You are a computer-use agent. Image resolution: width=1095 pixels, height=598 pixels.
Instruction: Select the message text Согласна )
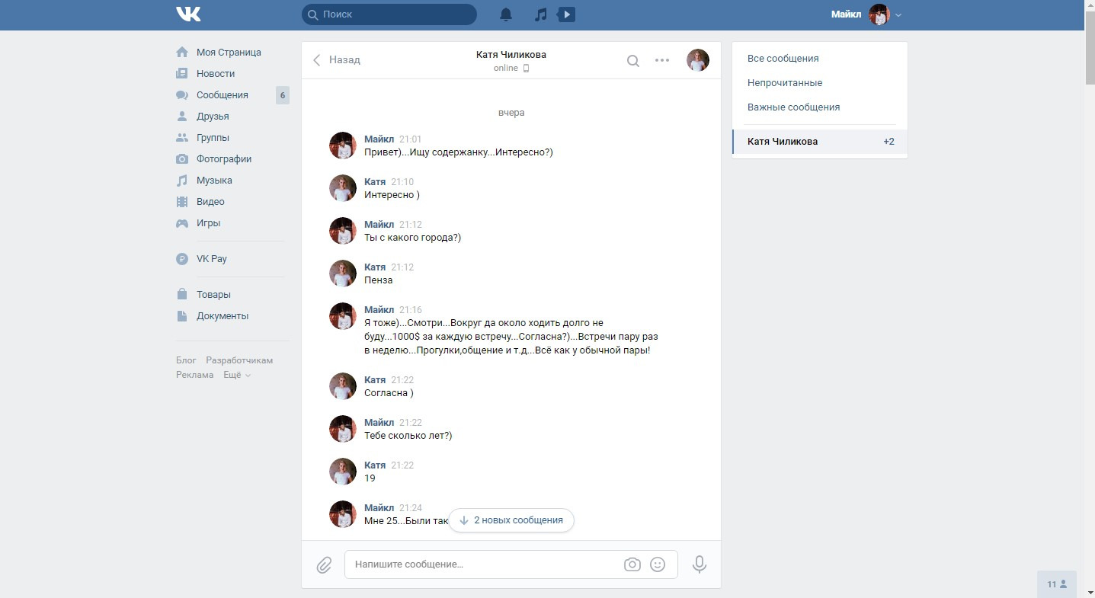389,393
